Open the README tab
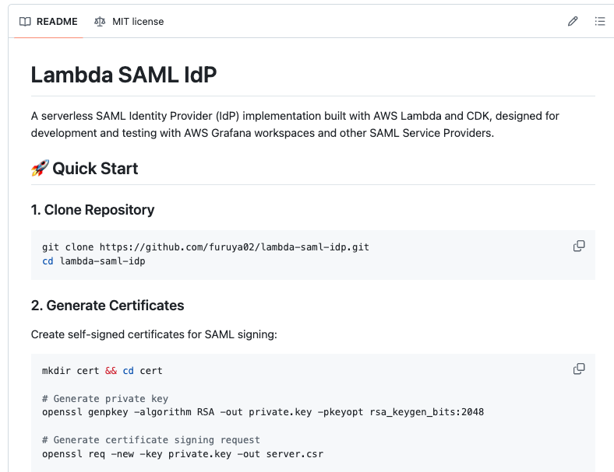This screenshot has width=614, height=472. (48, 22)
